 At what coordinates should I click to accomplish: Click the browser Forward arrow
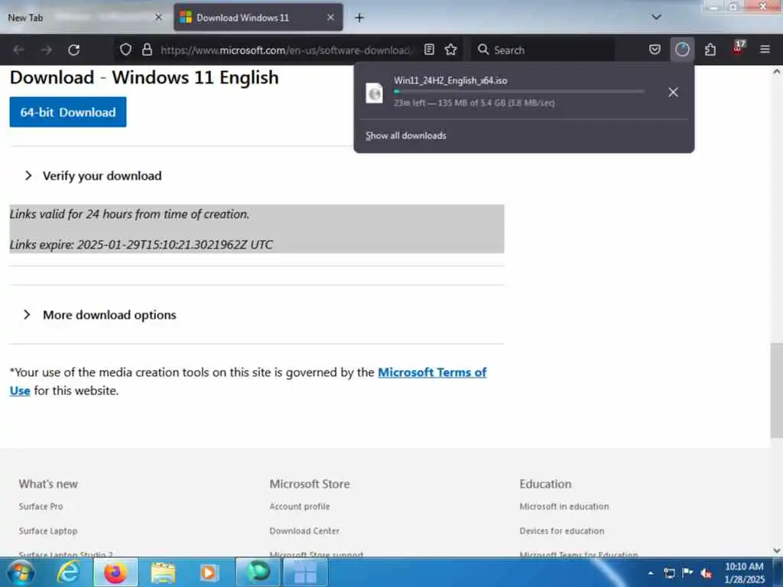[x=47, y=50]
